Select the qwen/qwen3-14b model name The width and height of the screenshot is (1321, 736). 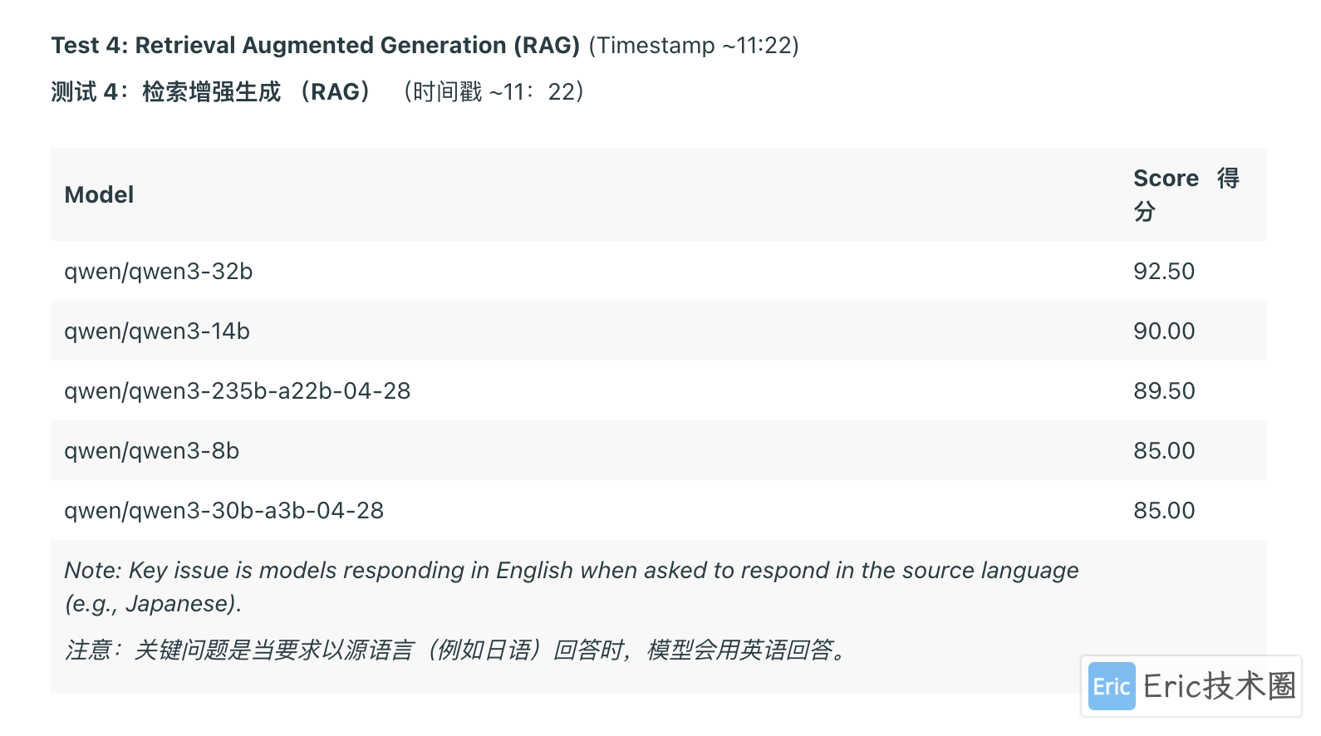pyautogui.click(x=157, y=331)
